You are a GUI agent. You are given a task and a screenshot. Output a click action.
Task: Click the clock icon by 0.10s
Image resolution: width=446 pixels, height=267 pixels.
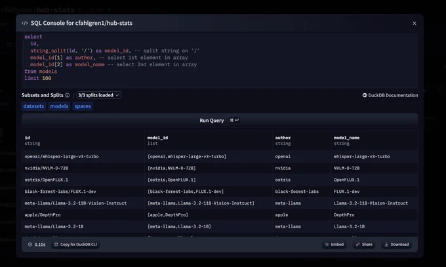[x=30, y=245]
